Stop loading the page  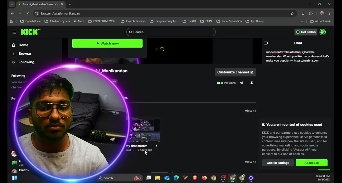pyautogui.click(x=28, y=13)
